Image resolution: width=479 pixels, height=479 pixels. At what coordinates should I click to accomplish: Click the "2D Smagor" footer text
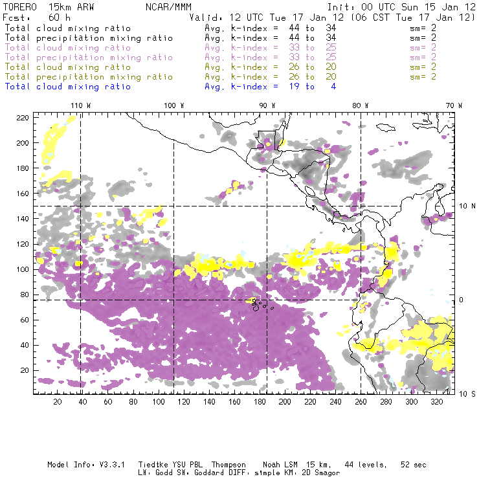(x=321, y=473)
